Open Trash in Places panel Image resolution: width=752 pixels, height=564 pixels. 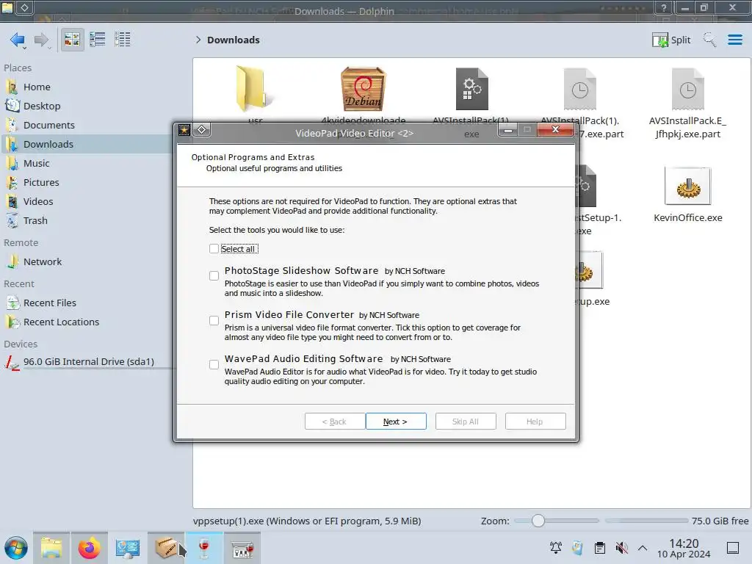tap(35, 220)
